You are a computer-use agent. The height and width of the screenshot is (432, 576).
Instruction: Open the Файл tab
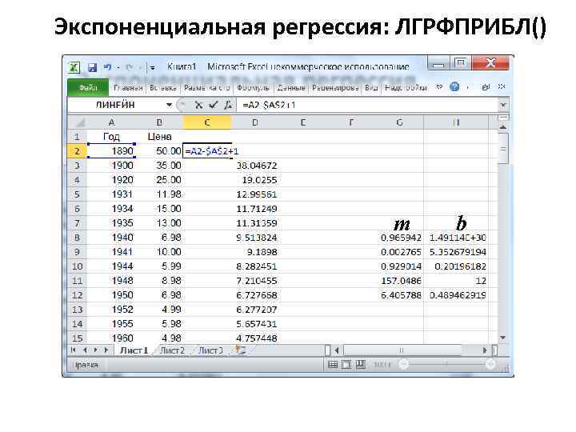pos(88,87)
